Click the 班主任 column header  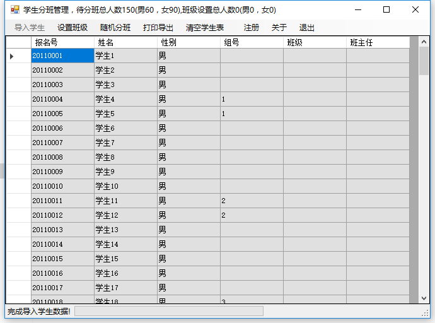(378, 42)
